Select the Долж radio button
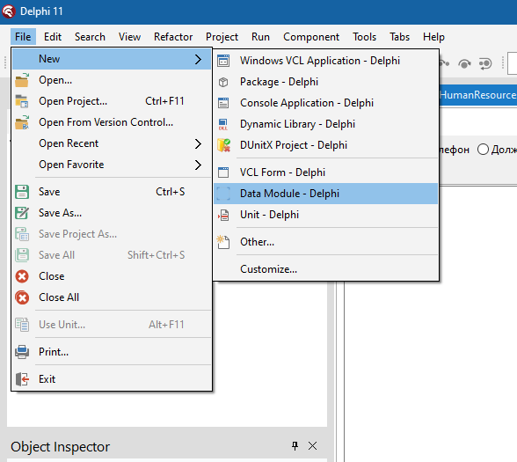This screenshot has height=462, width=517. point(483,150)
